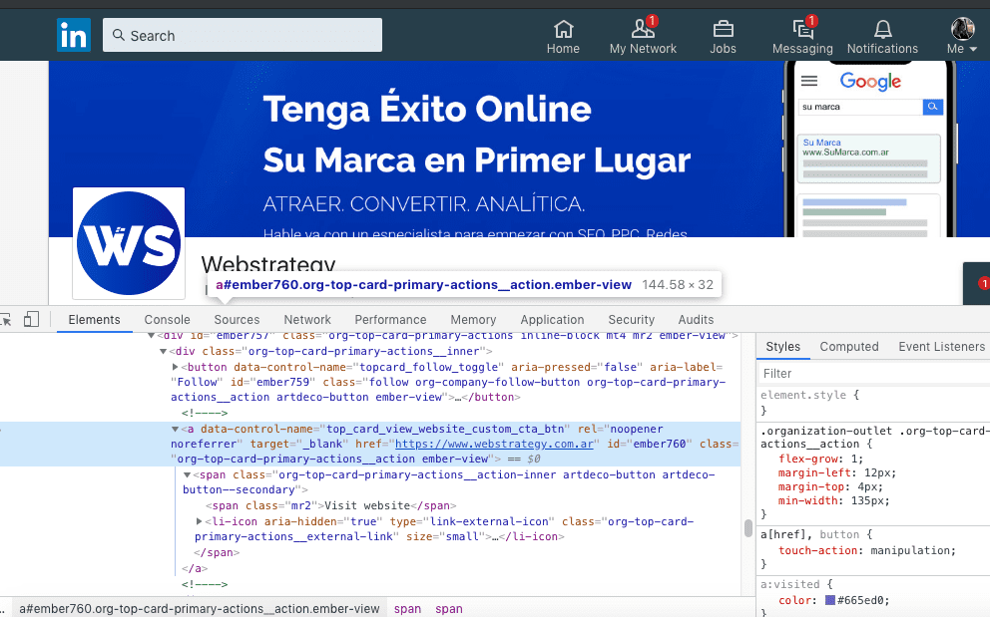Select the last span breadcrumb
Screen dimensions: 990x617
coord(449,609)
